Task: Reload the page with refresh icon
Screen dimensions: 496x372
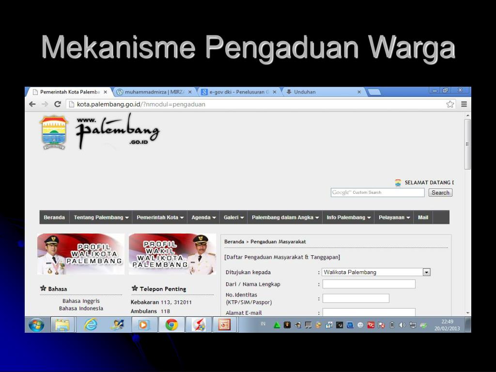Action: [58, 104]
